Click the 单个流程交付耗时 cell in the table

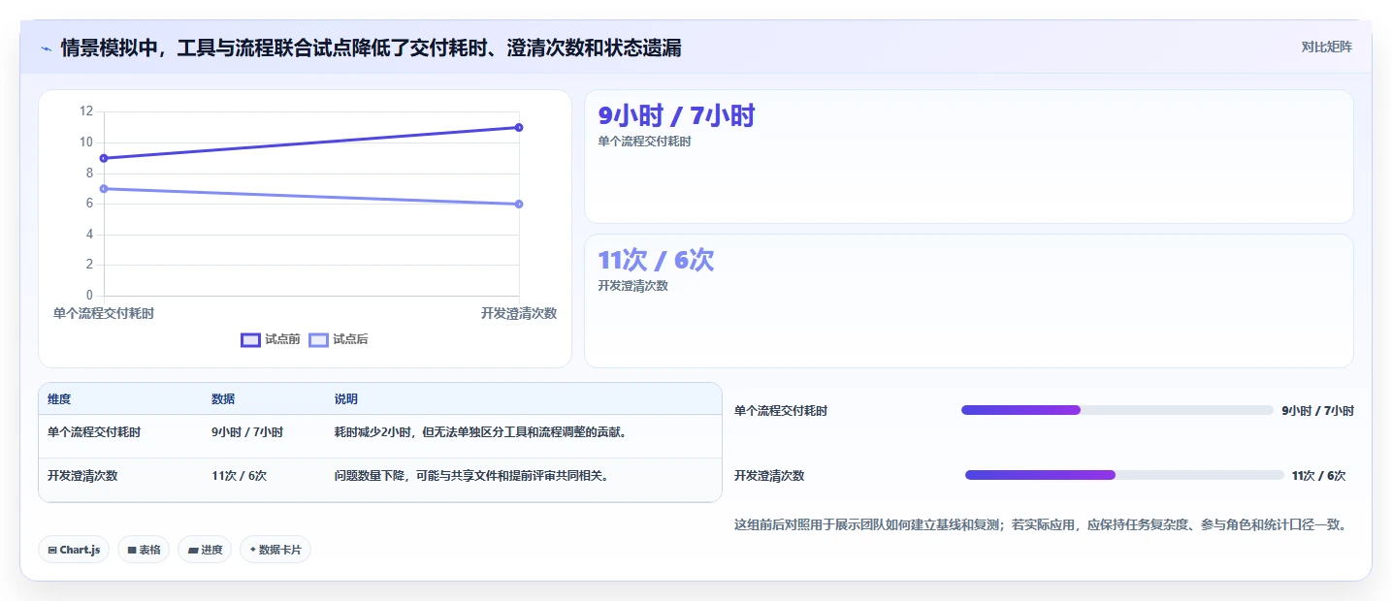[x=94, y=432]
